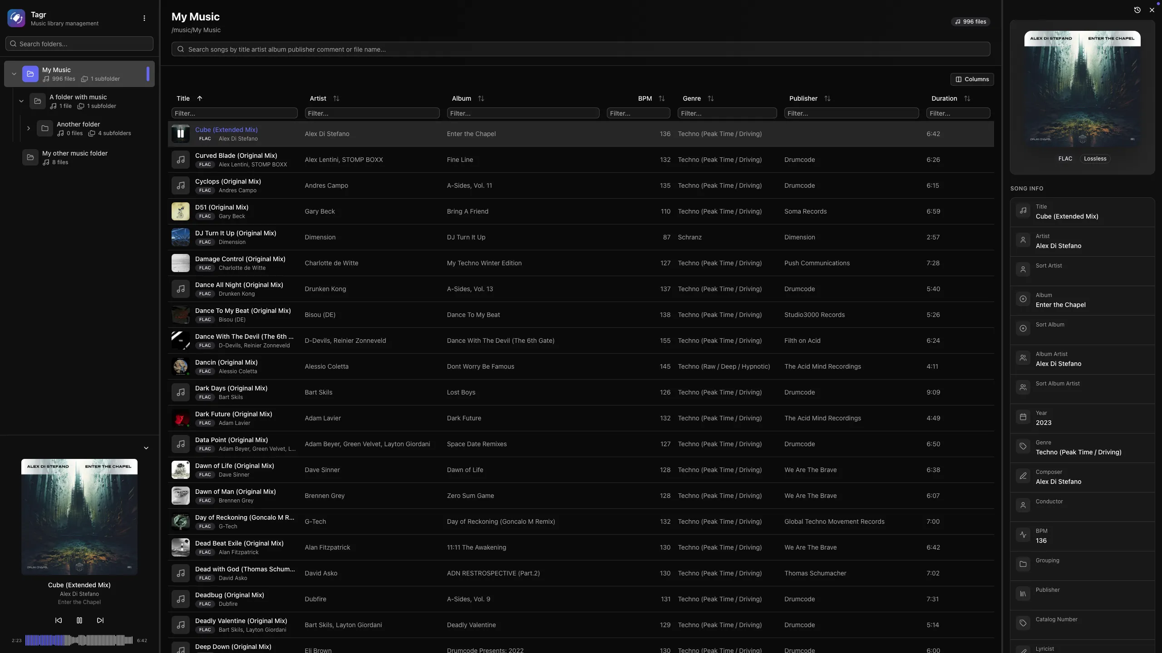This screenshot has height=653, width=1162.
Task: Focus the Search folders field
Action: pyautogui.click(x=79, y=44)
